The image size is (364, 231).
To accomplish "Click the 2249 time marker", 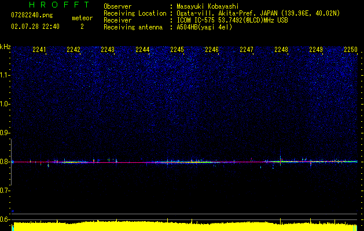I will coord(316,50).
